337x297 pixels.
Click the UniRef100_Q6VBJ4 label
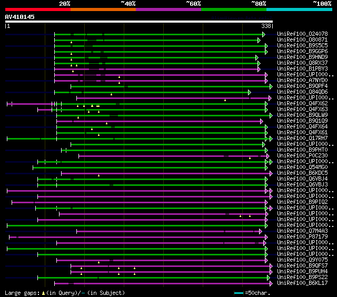pos(302,179)
